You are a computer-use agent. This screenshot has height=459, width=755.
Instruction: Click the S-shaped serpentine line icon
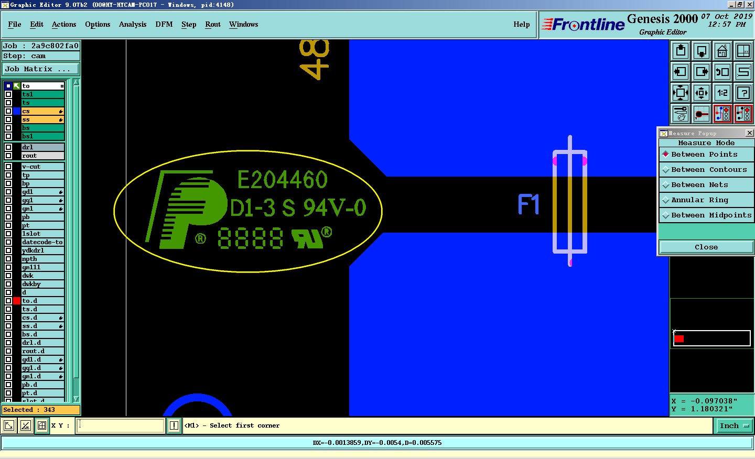point(743,72)
